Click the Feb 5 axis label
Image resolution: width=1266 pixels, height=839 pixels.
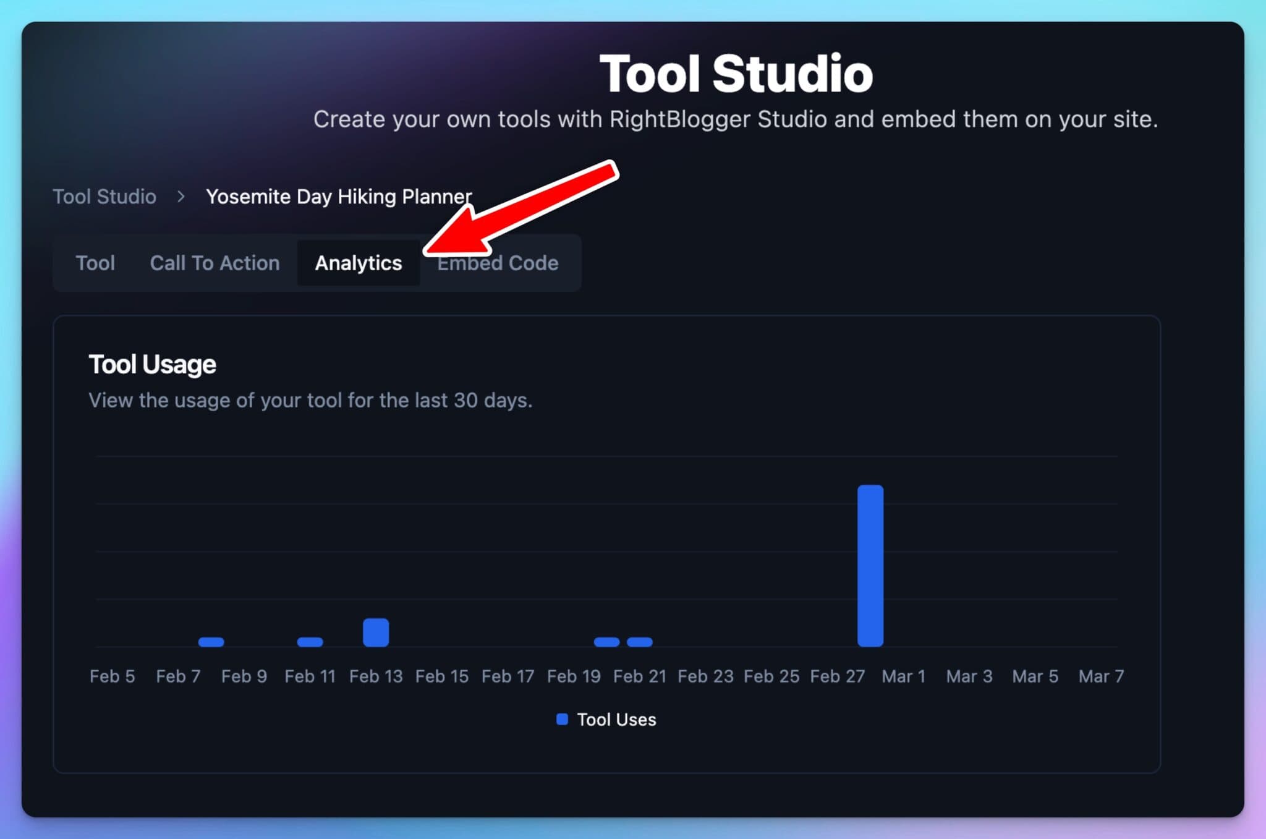click(113, 676)
